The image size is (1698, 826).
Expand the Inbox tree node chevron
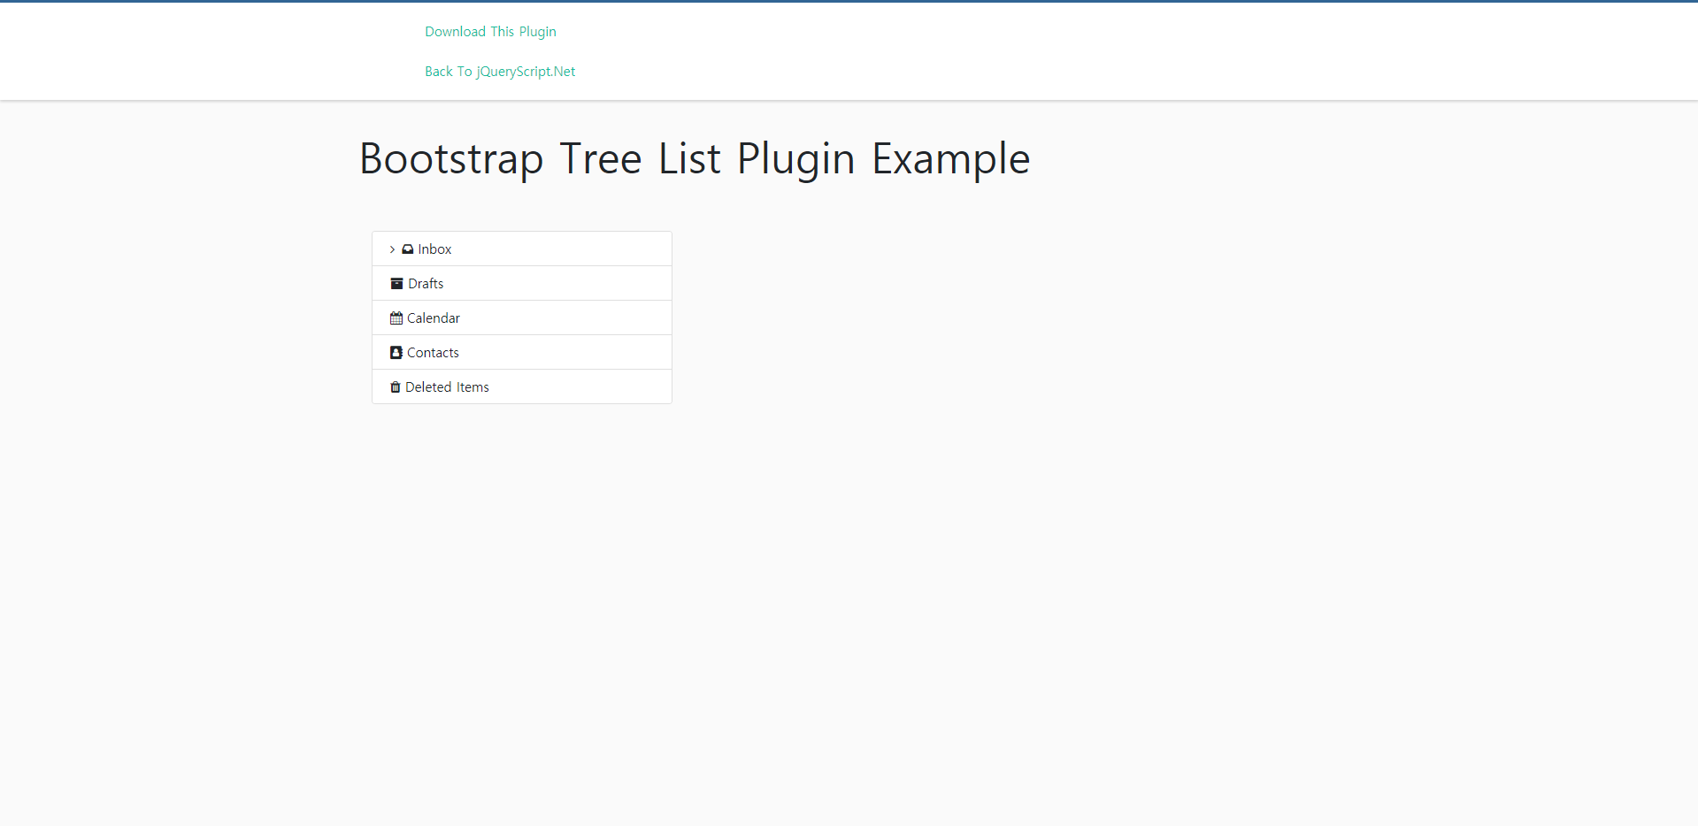pos(392,249)
